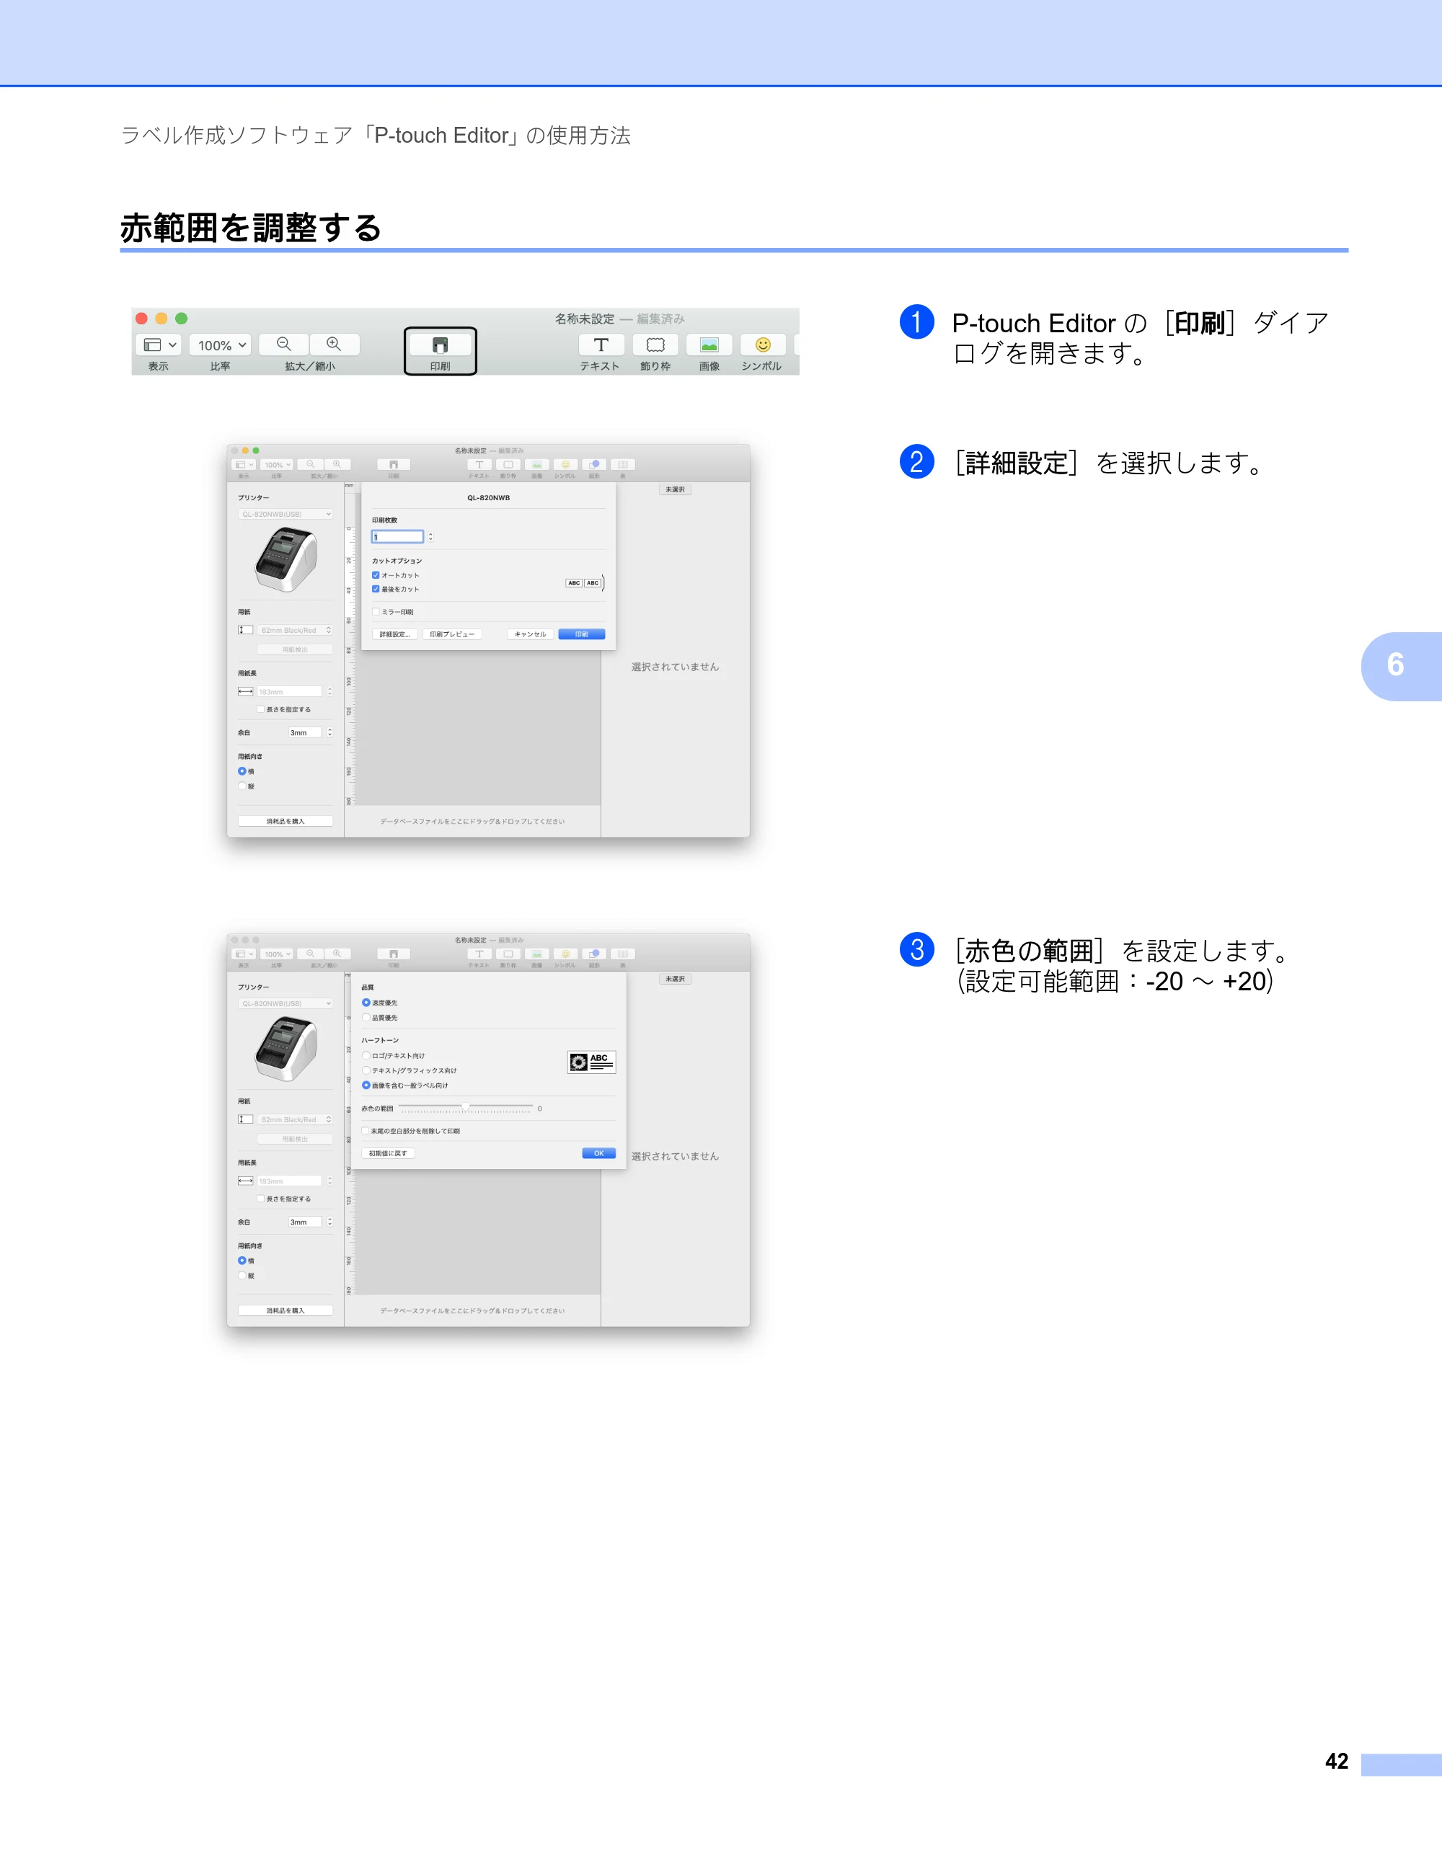1442x1861 pixels.
Task: Click the zoom out magnifier in top toolbar strip
Action: pyautogui.click(x=284, y=345)
